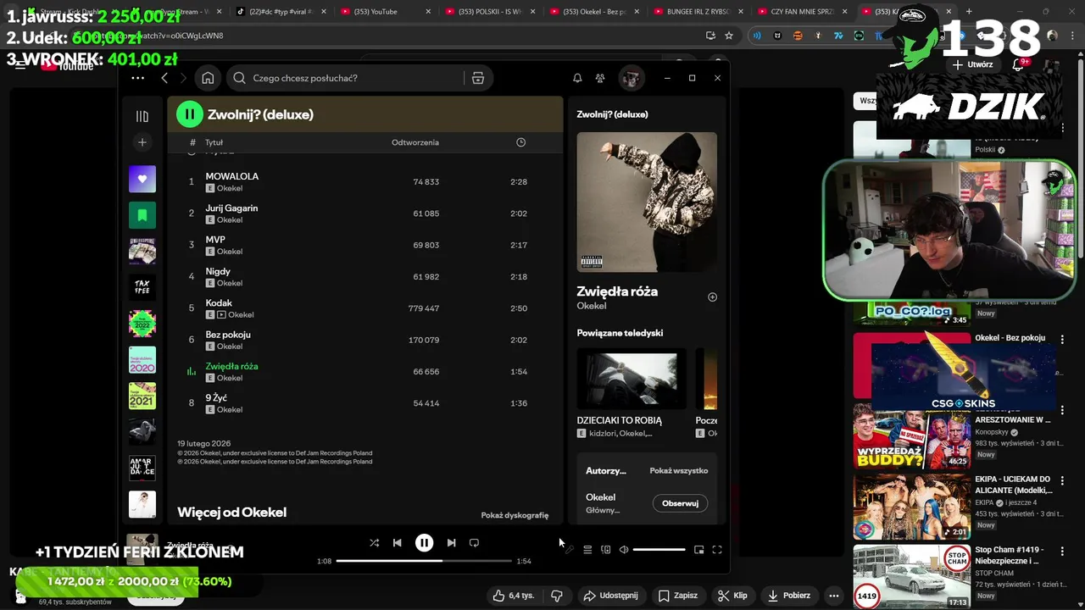Like the YouTube video showing 6,4 tys.
Screen dimensions: 1085x610
[514, 596]
